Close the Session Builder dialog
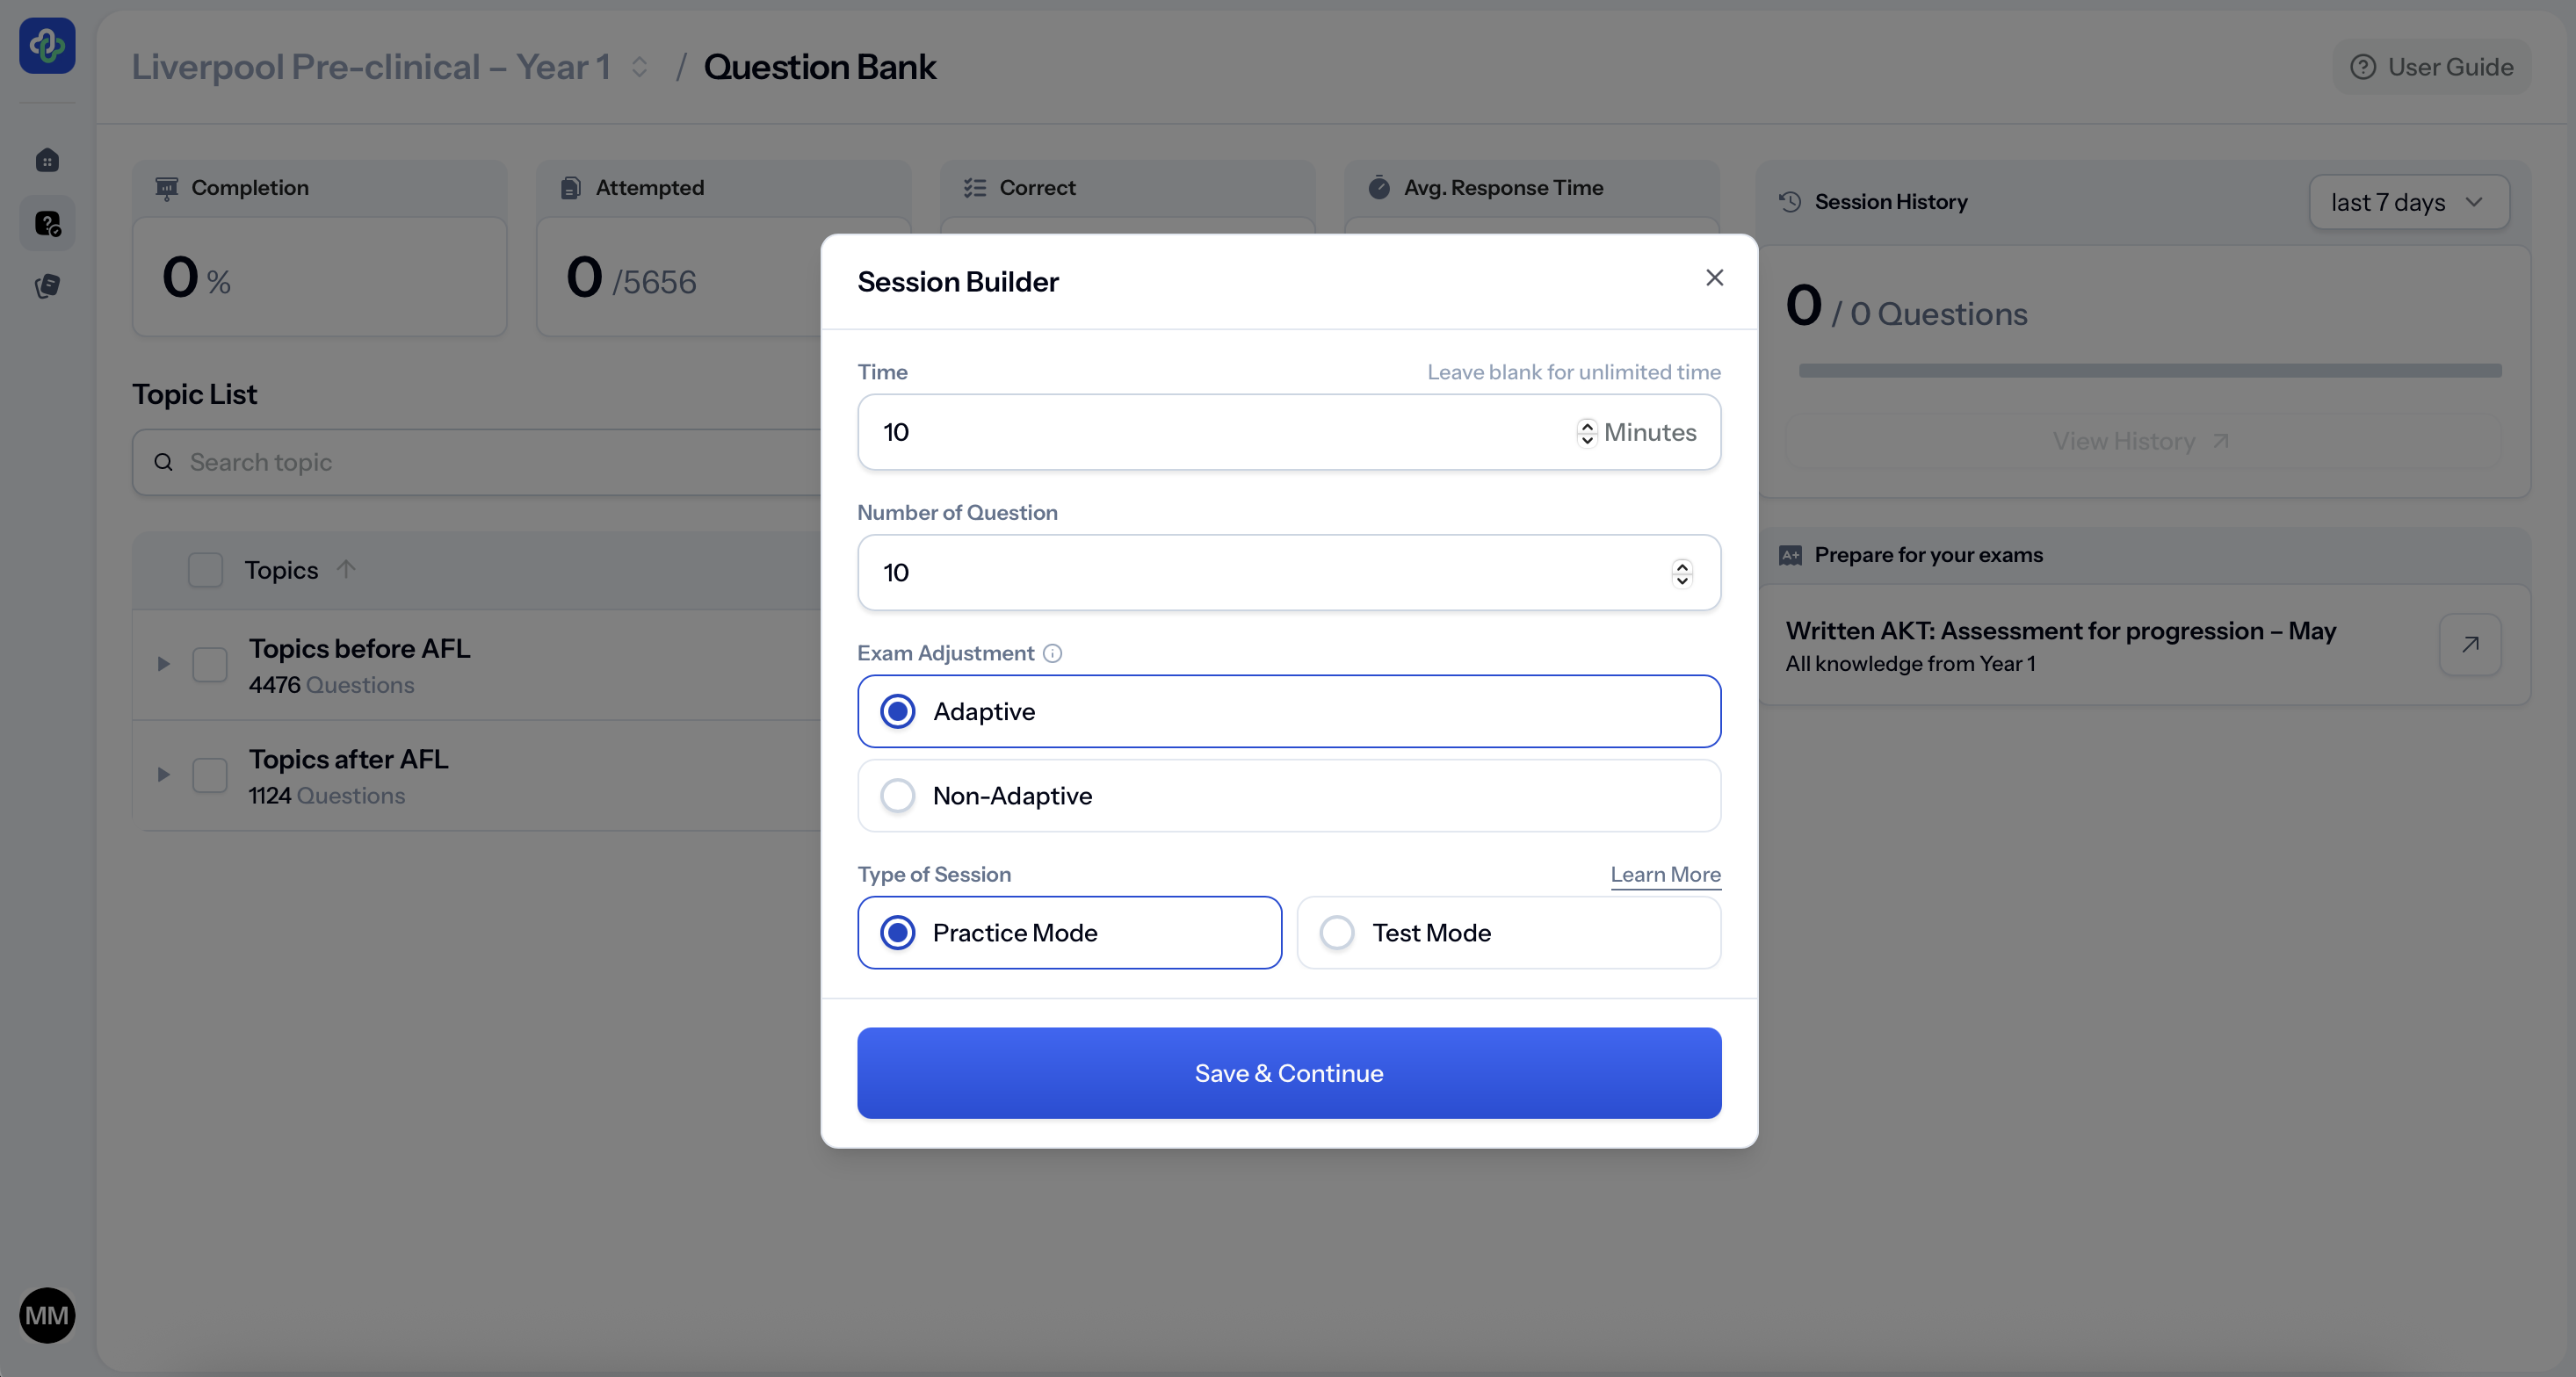Screen dimensions: 2576x1377 click(x=1714, y=278)
